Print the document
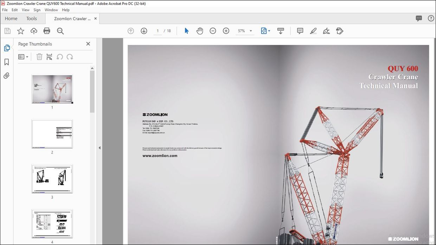436x245 pixels. click(47, 31)
